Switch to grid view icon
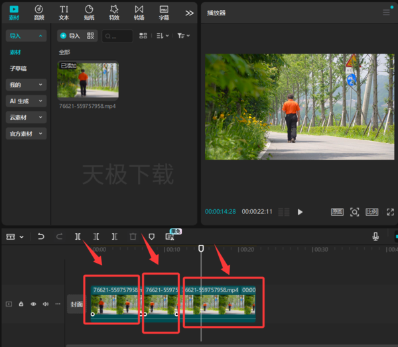 point(143,36)
